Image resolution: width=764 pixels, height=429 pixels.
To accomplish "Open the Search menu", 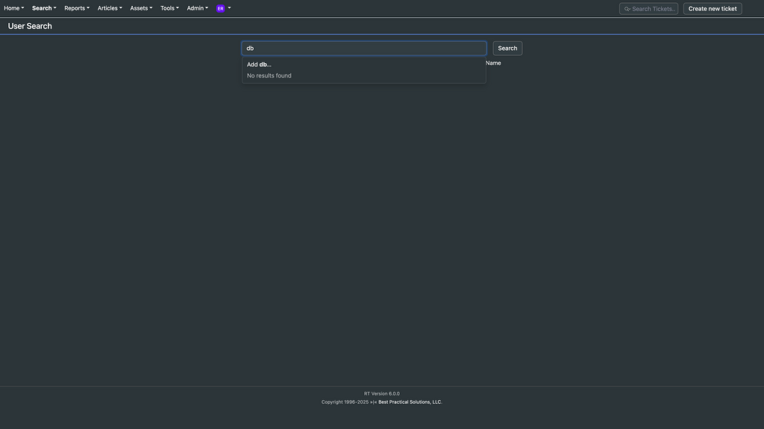I will pyautogui.click(x=42, y=7).
